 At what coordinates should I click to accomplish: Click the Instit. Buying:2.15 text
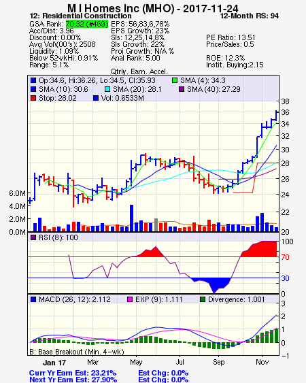[235, 65]
